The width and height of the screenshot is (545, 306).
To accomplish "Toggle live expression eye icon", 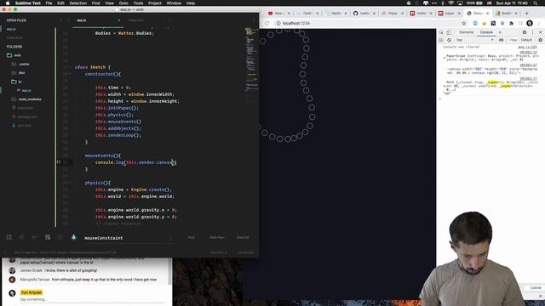I will coord(501,40).
